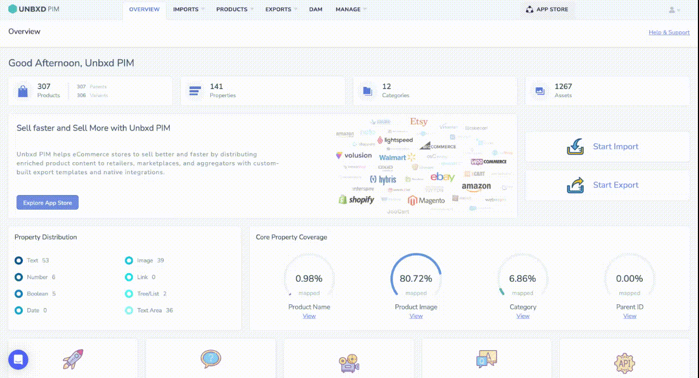Image resolution: width=699 pixels, height=378 pixels.
Task: Click the rocket icon card
Action: coord(73,359)
